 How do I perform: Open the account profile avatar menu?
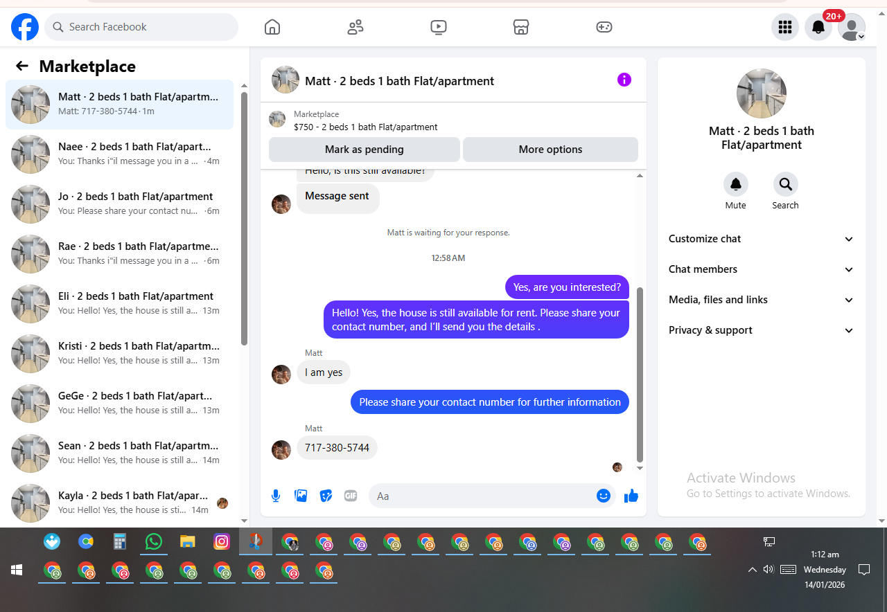852,27
